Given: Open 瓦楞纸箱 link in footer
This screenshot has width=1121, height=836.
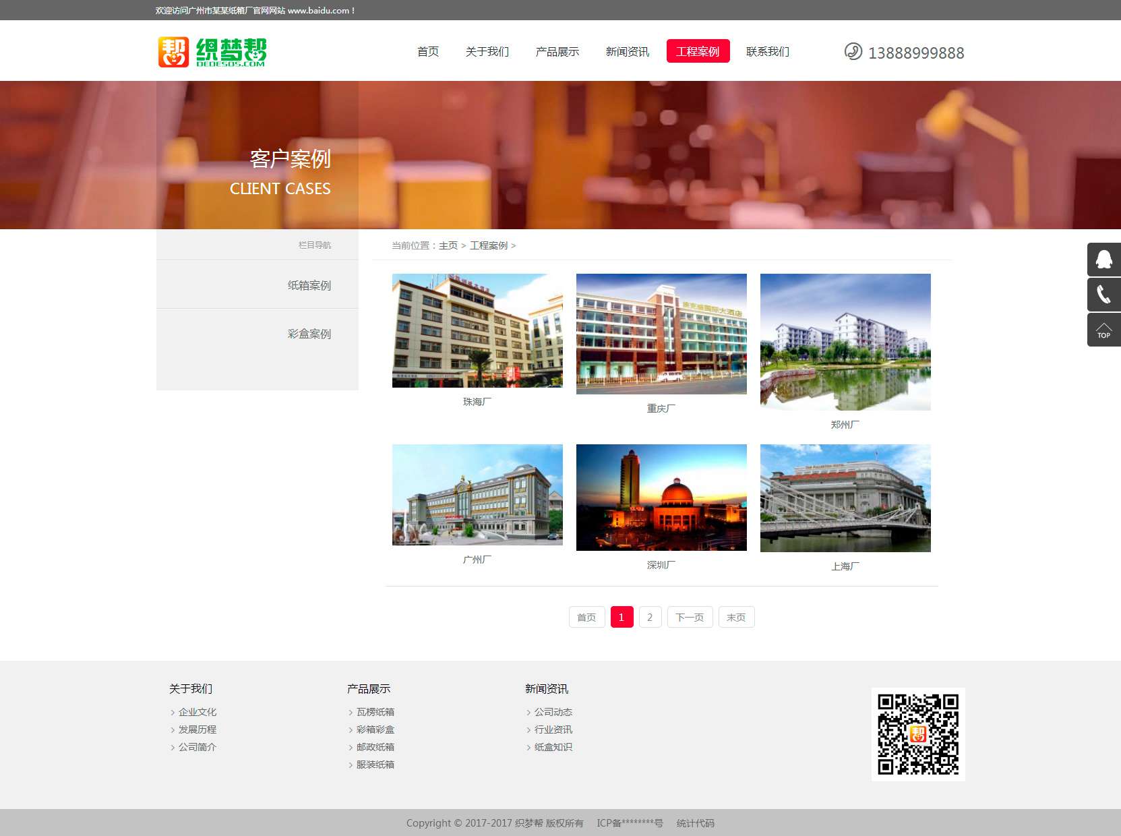Looking at the screenshot, I should tap(375, 712).
